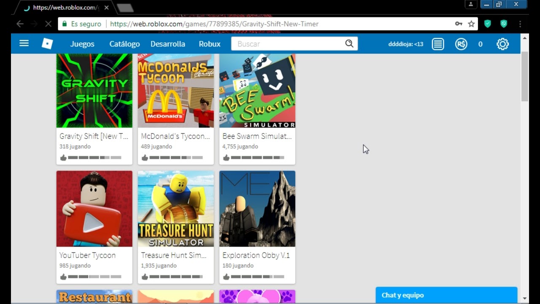Click the 180 jugando text
The height and width of the screenshot is (304, 540).
(238, 266)
